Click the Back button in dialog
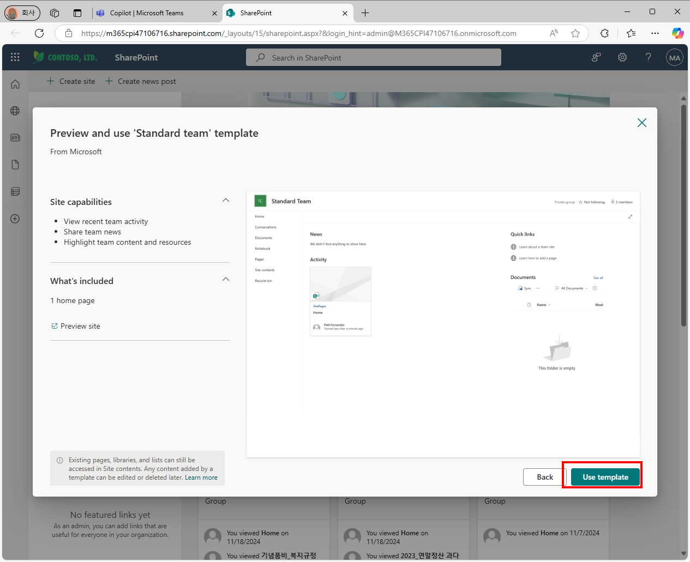 pos(545,477)
